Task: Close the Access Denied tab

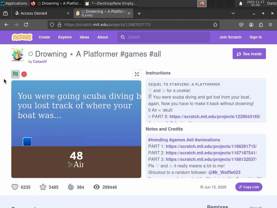Action: coord(68,13)
